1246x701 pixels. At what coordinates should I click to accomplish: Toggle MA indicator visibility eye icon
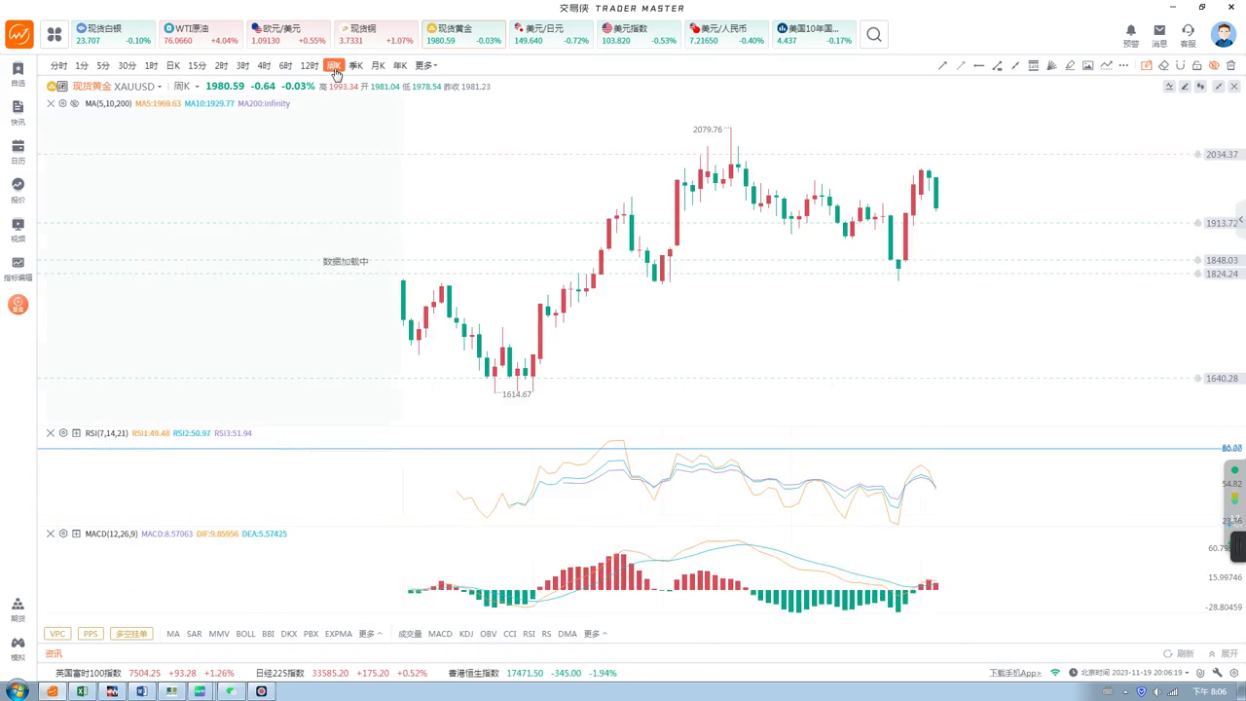click(x=75, y=103)
